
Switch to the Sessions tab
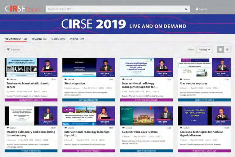[x=39, y=39]
